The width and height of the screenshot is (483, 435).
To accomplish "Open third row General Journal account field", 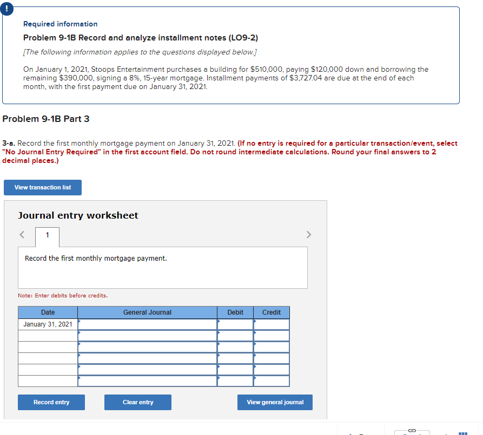I will coord(147,347).
